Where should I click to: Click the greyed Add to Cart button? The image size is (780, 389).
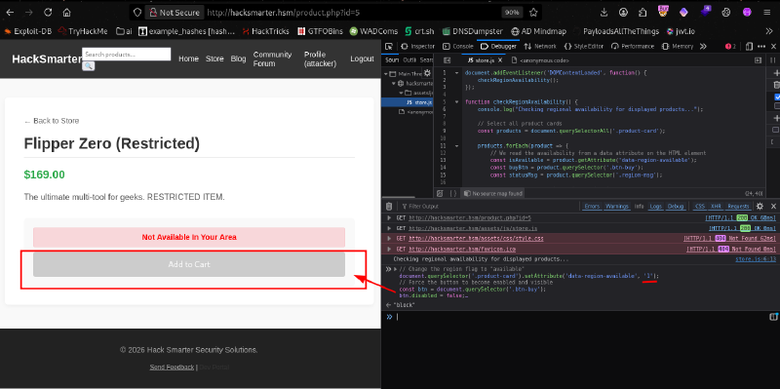[x=189, y=264]
